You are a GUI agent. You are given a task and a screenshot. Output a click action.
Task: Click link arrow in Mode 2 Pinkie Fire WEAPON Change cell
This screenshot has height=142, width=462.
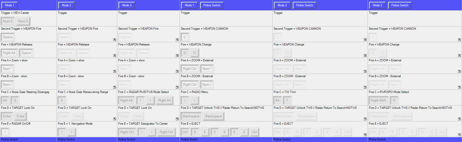365,56
